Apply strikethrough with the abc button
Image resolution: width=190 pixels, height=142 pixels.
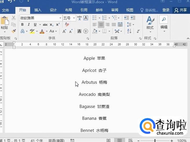coord(45,25)
